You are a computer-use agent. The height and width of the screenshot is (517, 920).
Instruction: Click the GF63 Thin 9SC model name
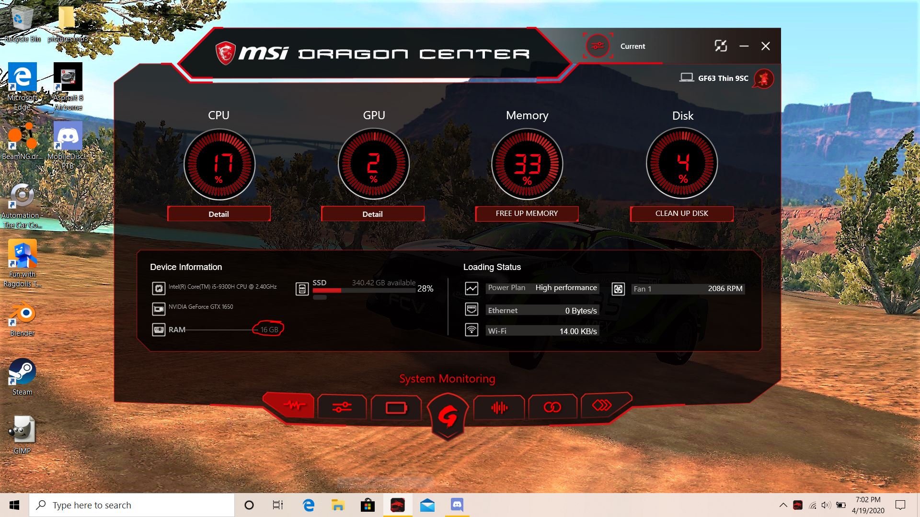[723, 78]
